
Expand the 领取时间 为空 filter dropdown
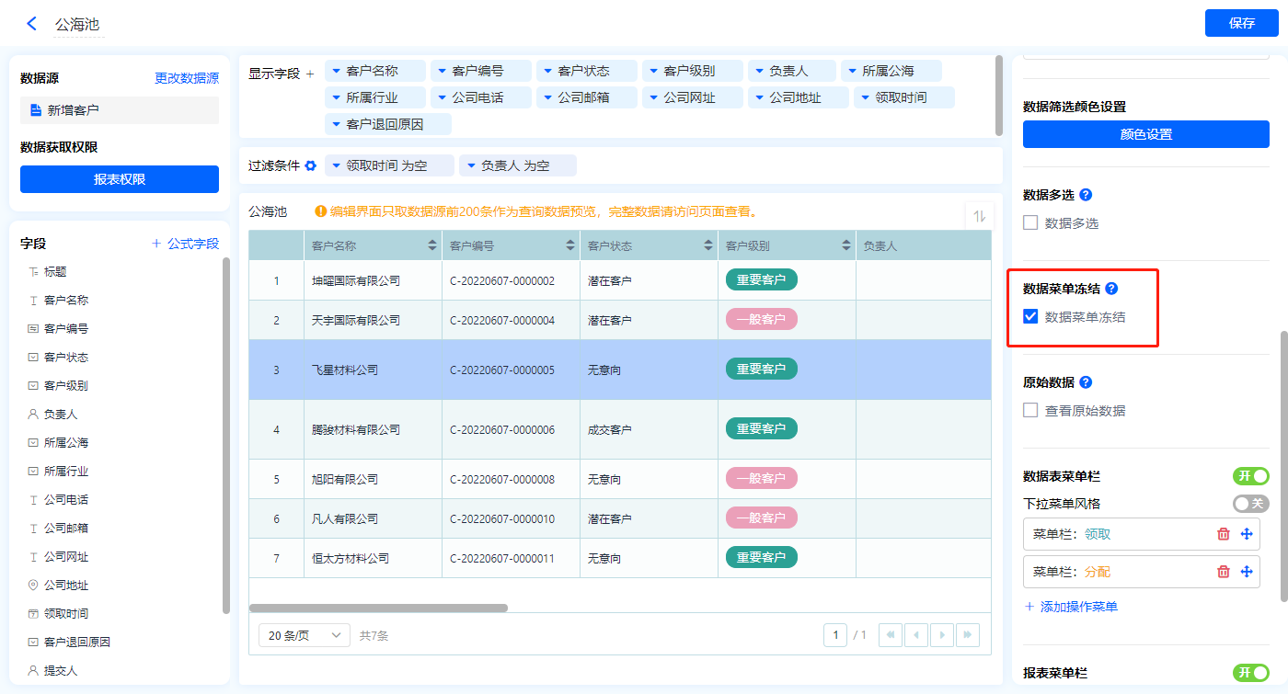(337, 165)
